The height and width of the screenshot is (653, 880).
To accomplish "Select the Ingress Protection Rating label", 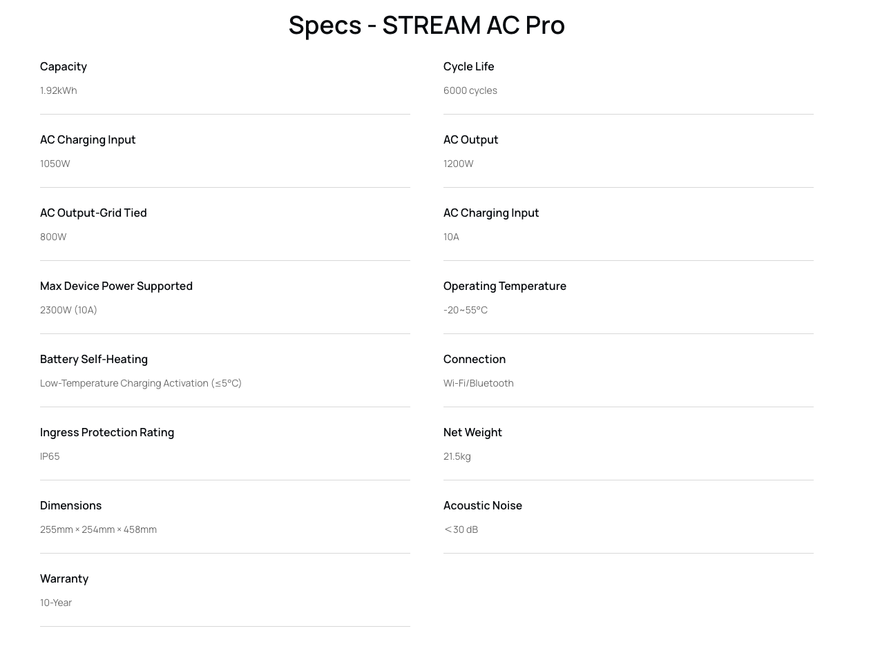I will click(107, 432).
